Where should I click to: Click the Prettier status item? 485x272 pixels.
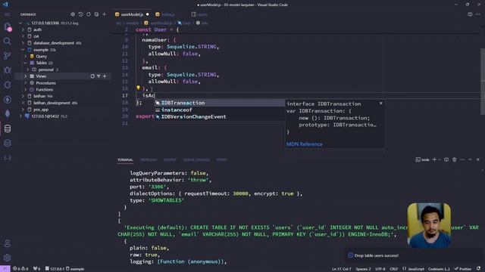tap(462, 269)
